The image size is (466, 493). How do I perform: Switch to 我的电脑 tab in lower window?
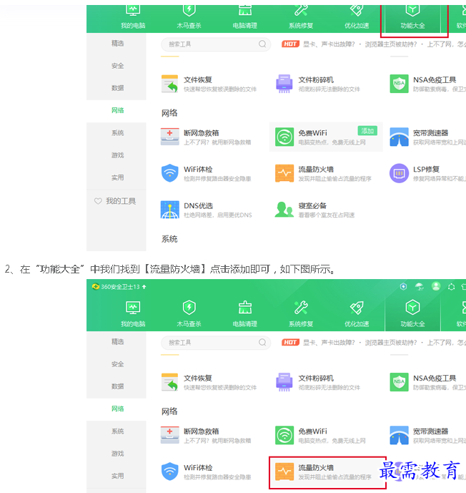133,313
